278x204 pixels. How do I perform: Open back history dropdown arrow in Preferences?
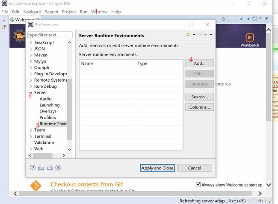click(x=194, y=35)
